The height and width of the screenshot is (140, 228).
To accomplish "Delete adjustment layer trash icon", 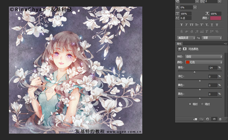I will pos(220,119).
